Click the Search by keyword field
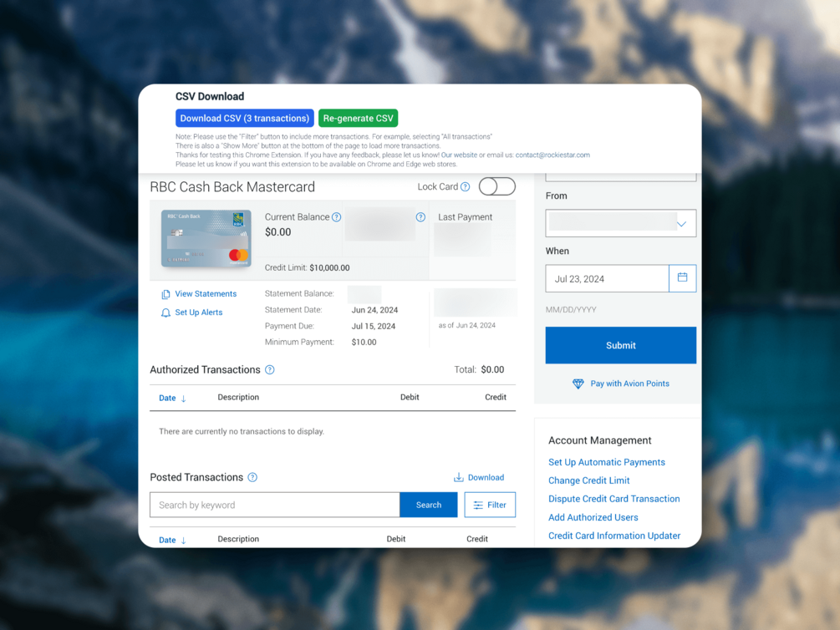 [x=275, y=506]
